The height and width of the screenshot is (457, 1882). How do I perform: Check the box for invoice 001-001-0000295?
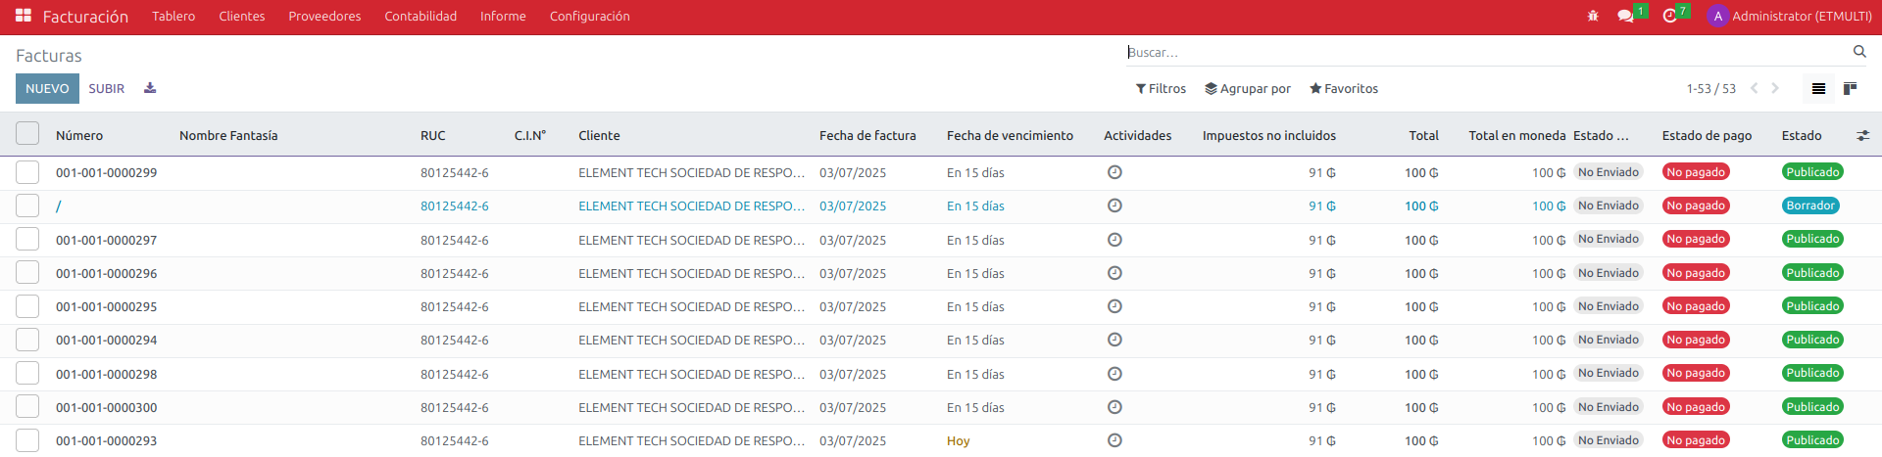coord(27,306)
